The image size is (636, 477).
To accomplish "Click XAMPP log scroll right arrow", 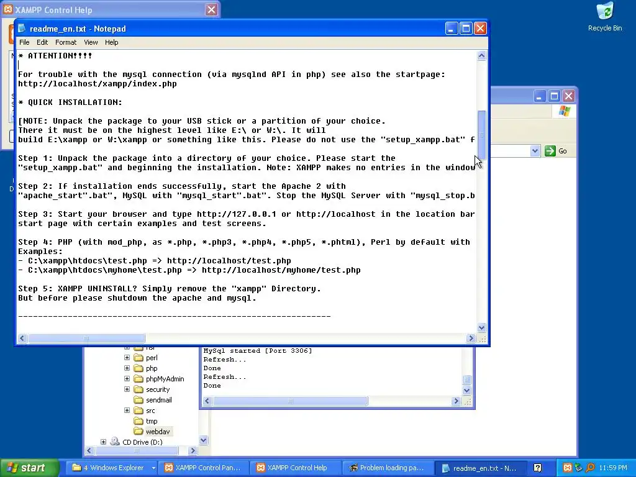I will pyautogui.click(x=455, y=401).
